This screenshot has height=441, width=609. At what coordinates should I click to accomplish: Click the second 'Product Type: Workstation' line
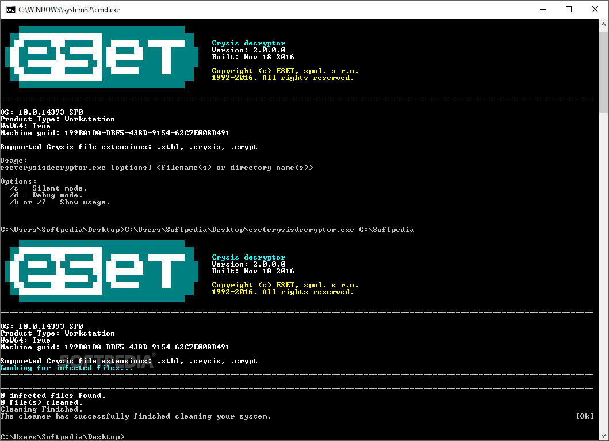click(x=58, y=333)
